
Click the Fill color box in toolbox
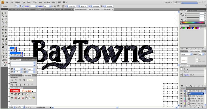point(3,57)
